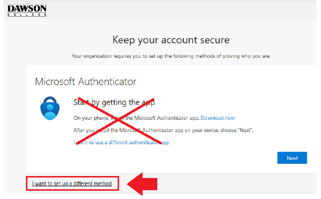The width and height of the screenshot is (321, 199).
Task: Click the Microsoft Authenticator section title
Action: pyautogui.click(x=86, y=82)
